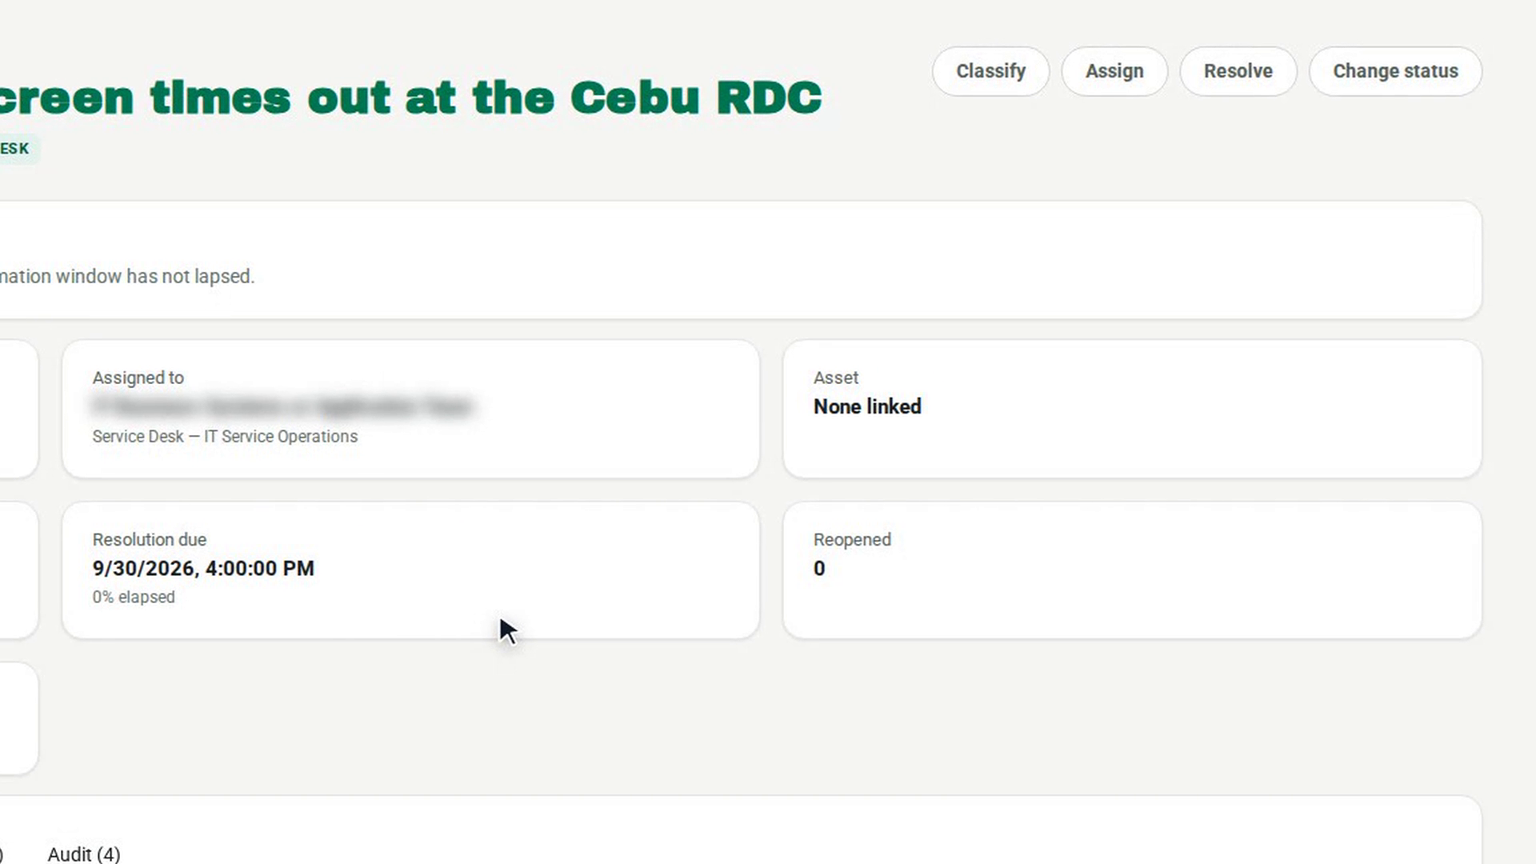
Task: Switch to the Audit (4) tab
Action: [x=84, y=854]
